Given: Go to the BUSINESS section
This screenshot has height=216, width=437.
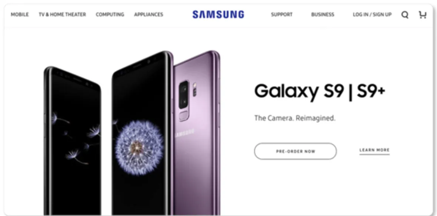Looking at the screenshot, I should pyautogui.click(x=323, y=14).
